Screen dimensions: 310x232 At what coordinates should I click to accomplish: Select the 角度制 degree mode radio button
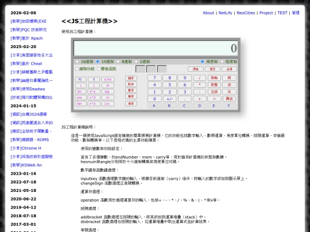pyautogui.click(x=202, y=61)
